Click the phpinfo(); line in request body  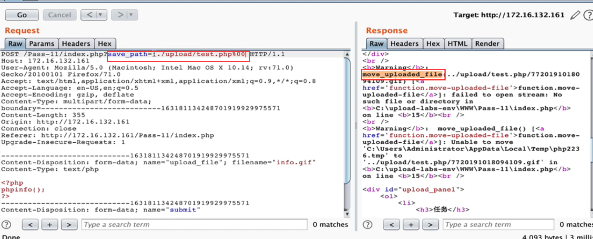click(23, 189)
